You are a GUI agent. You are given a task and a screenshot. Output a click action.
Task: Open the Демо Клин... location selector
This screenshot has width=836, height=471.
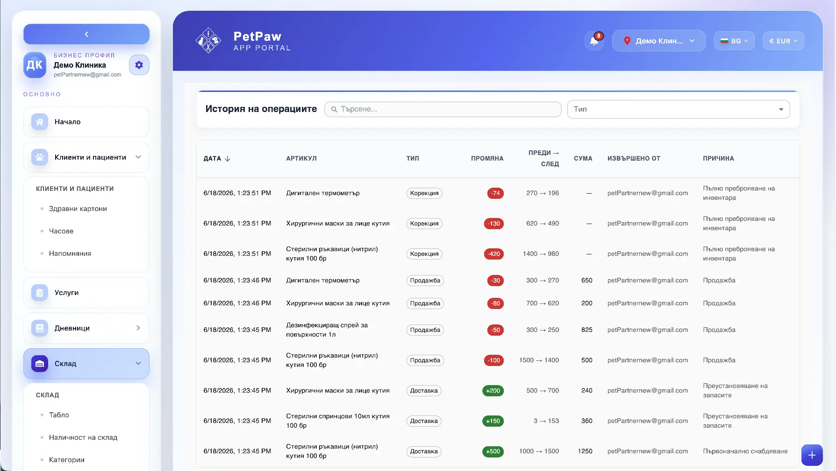658,41
